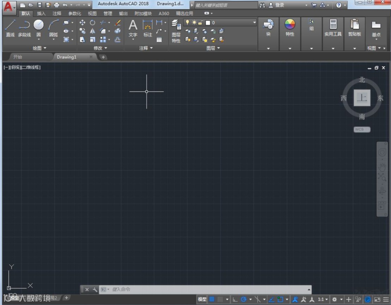Viewport: 391px width, 305px height.
Task: Open customization menu in status bar
Action: [x=386, y=299]
